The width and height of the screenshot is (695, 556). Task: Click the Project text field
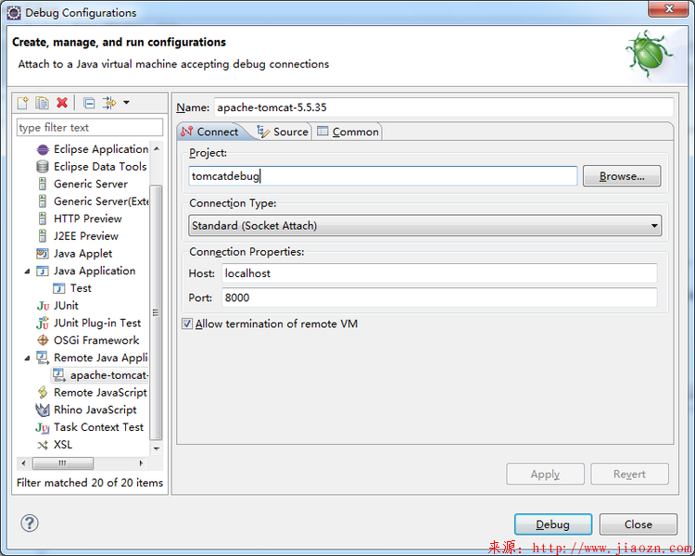coord(383,176)
